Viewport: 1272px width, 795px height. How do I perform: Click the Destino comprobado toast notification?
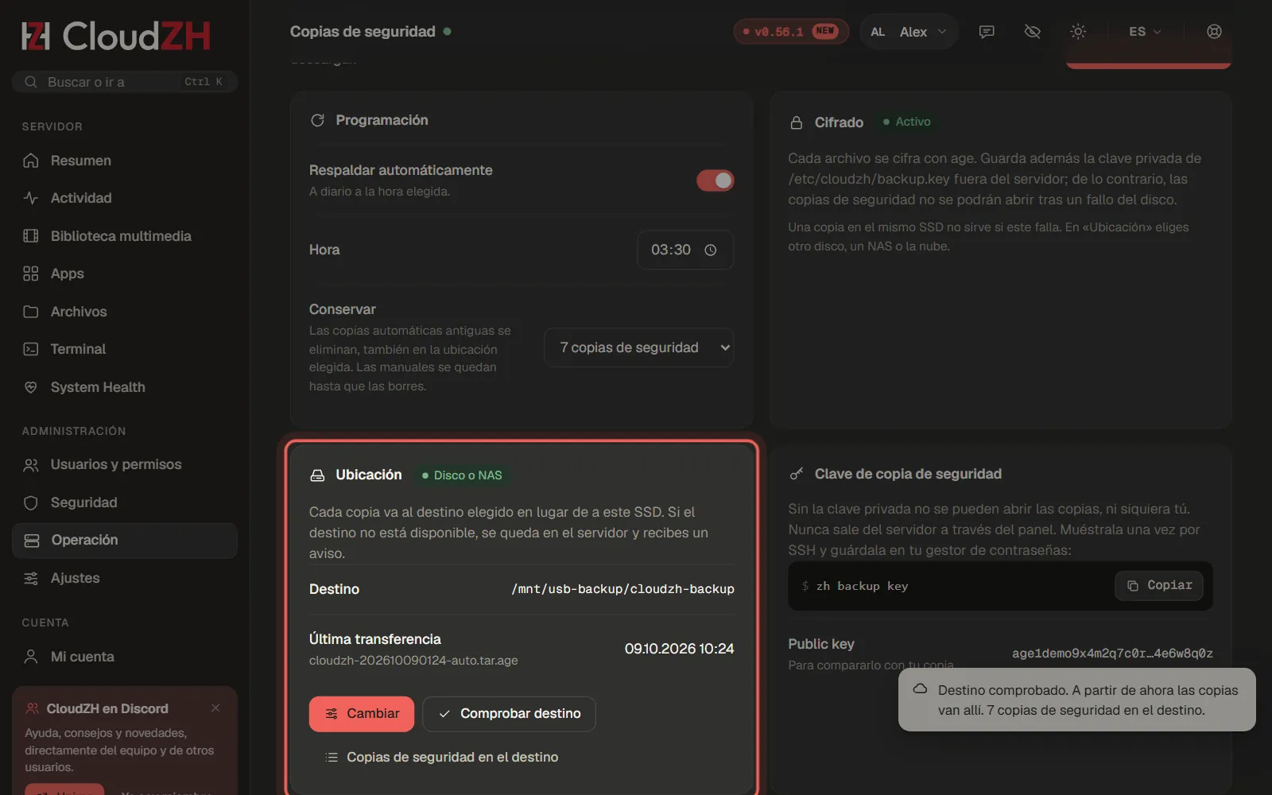(1077, 700)
